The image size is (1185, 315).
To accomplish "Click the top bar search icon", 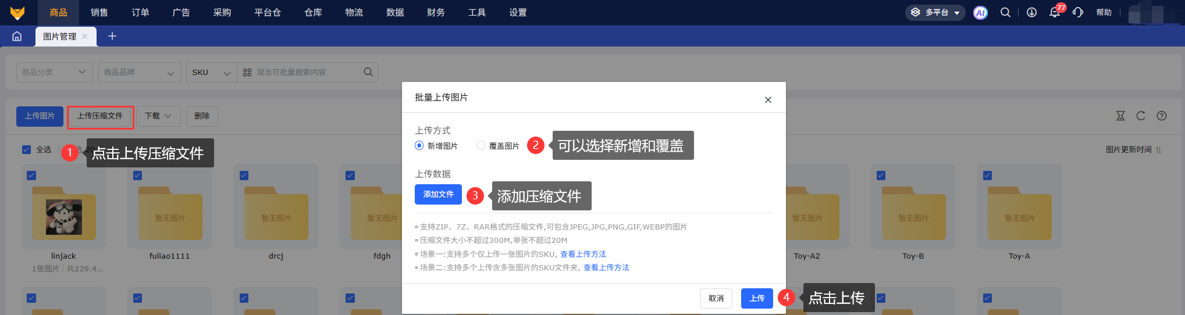I will coord(1005,12).
